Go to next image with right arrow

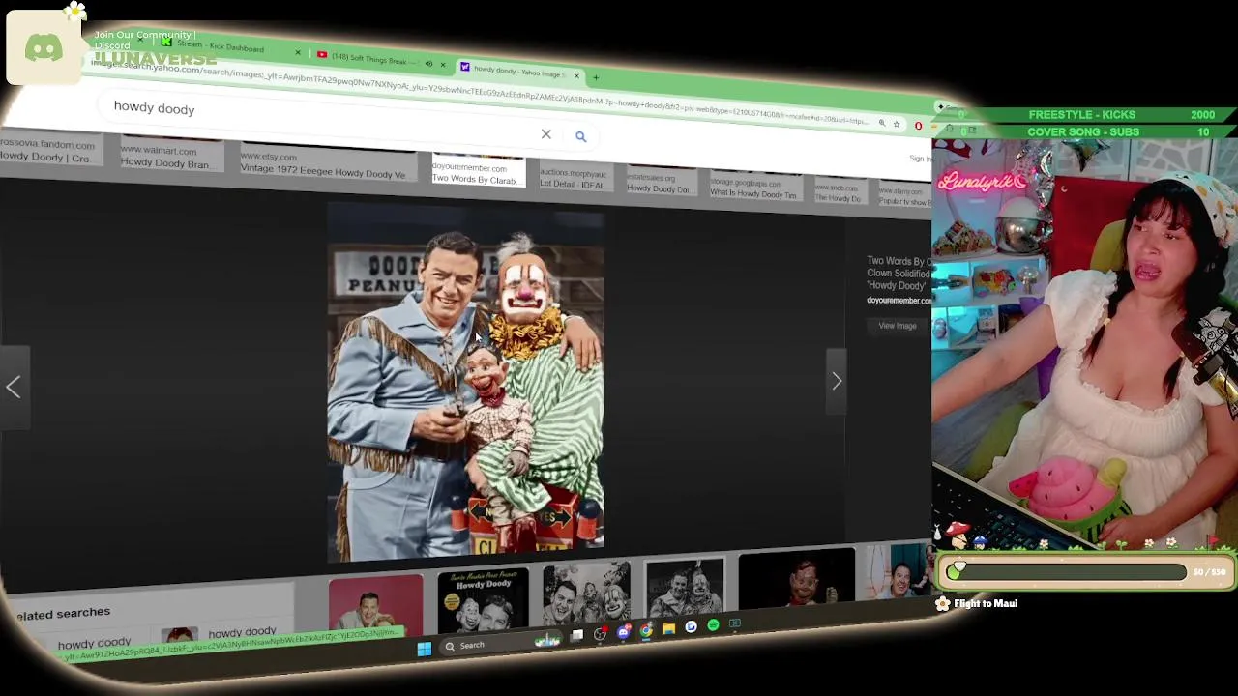tap(837, 381)
